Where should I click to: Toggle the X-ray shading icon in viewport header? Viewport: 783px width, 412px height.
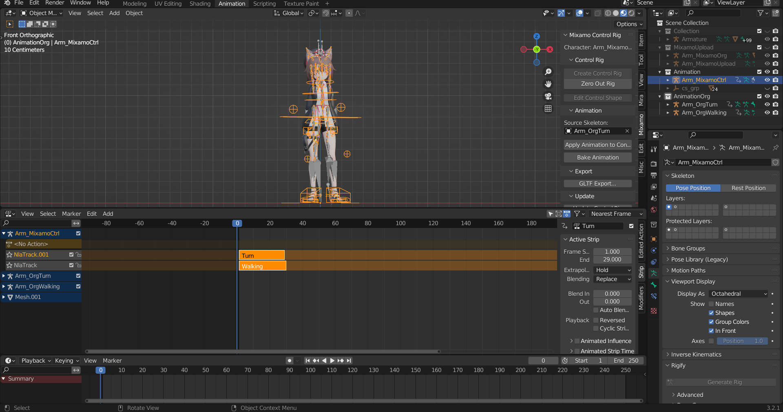click(x=597, y=13)
